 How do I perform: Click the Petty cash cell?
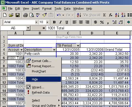tap(40, 54)
